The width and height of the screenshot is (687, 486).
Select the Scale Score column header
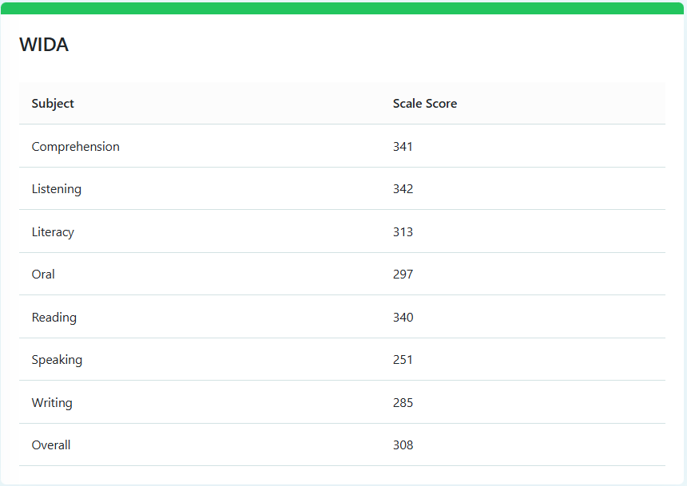coord(425,103)
